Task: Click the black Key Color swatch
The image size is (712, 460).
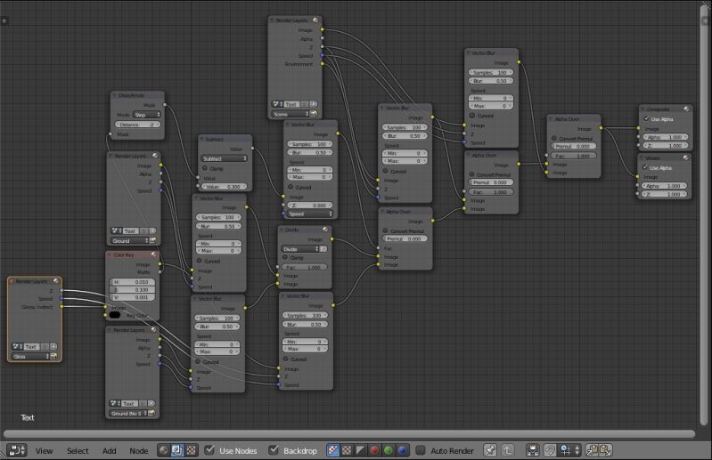Action: [115, 315]
